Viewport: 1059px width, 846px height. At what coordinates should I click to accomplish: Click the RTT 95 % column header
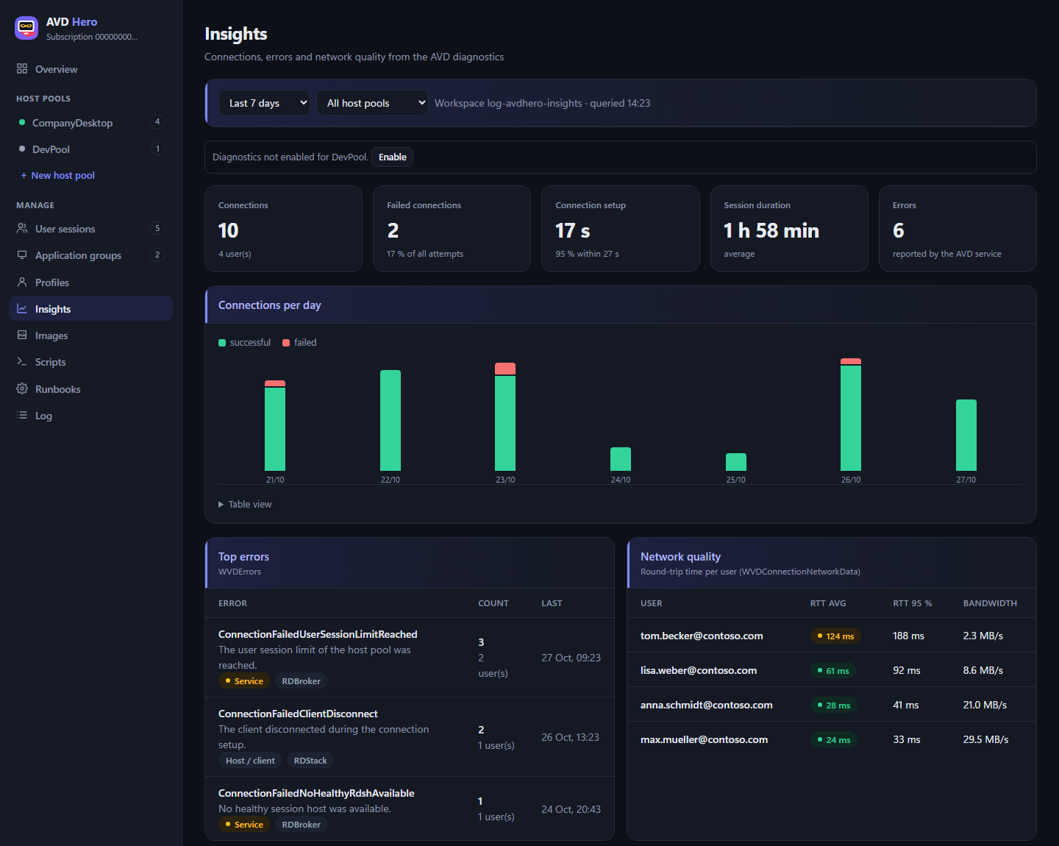point(912,603)
